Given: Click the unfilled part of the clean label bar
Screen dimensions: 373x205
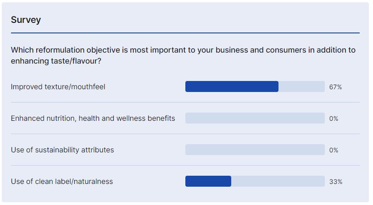Looking at the screenshot, I should pos(278,181).
